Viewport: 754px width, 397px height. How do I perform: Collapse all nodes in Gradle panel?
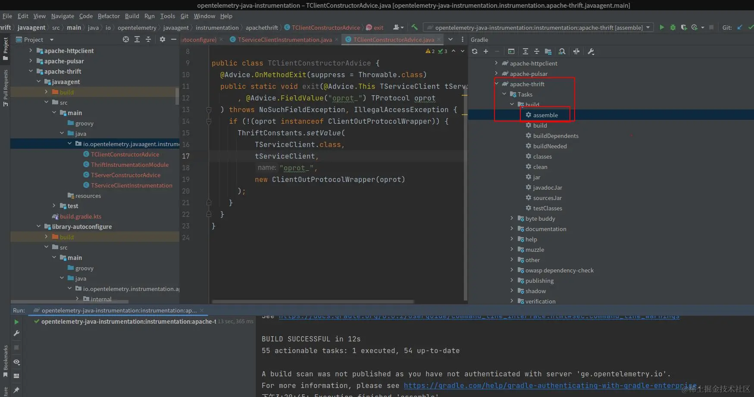point(537,52)
